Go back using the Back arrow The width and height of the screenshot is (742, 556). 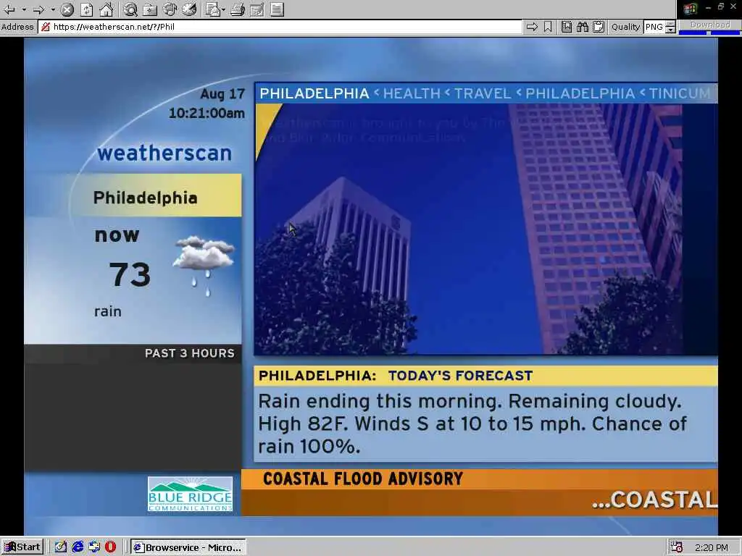[9, 9]
